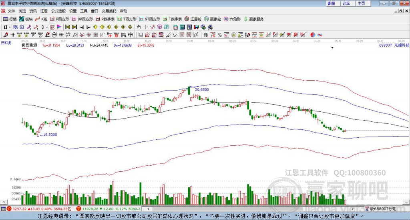Switch to the K线 candlestick chart
Viewport: 410px width, 220px height.
pos(42,19)
